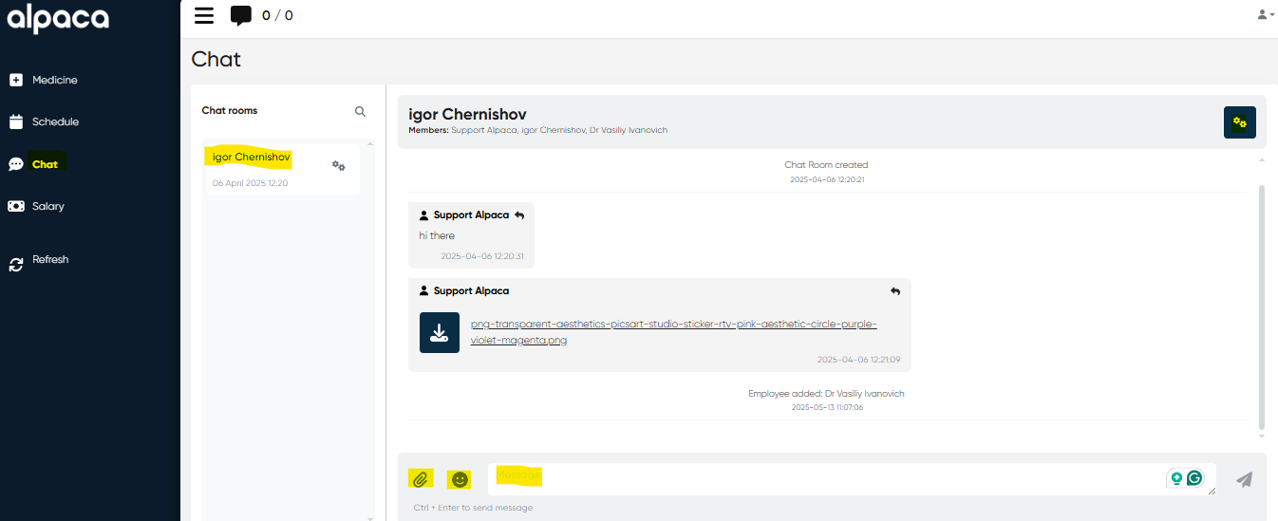The height and width of the screenshot is (521, 1278).
Task: Click Refresh in the sidebar
Action: click(x=50, y=260)
